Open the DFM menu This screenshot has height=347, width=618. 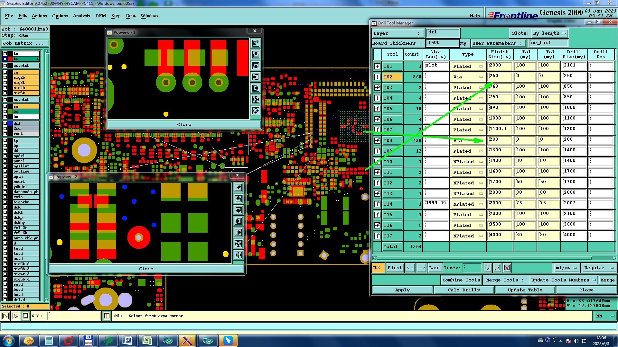[x=101, y=16]
